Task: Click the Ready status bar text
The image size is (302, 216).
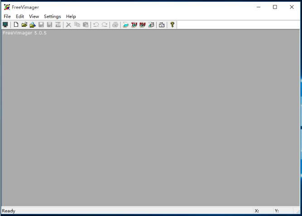Action: (9, 211)
